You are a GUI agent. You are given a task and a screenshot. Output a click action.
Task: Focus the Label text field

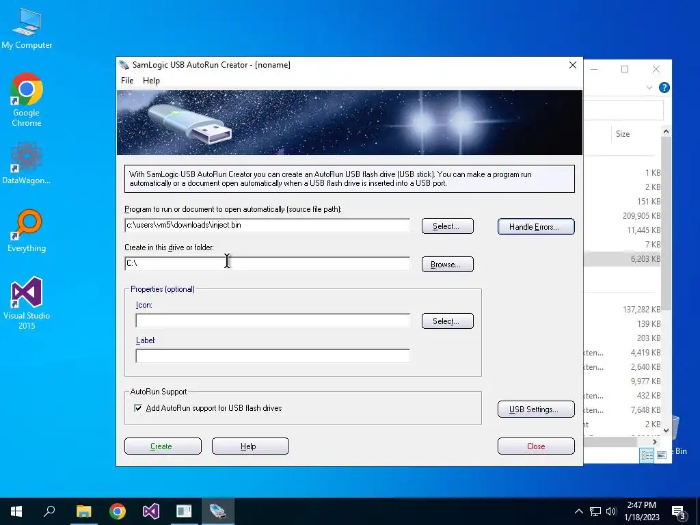(x=273, y=355)
